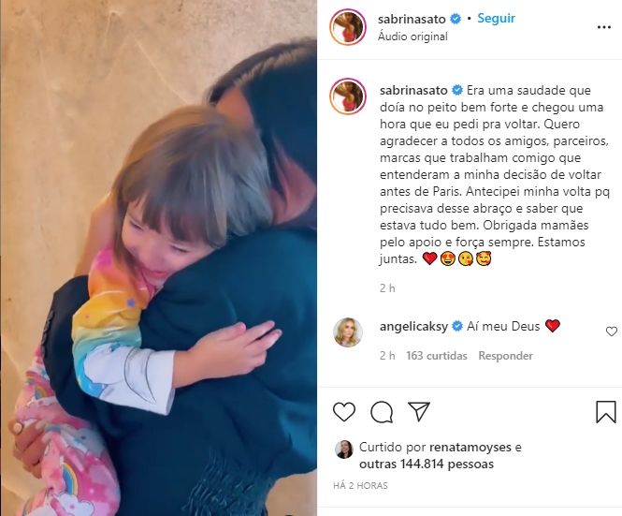This screenshot has height=516, width=622.
Task: Click the HÁ 2 HORAS timestamp
Action: point(360,485)
